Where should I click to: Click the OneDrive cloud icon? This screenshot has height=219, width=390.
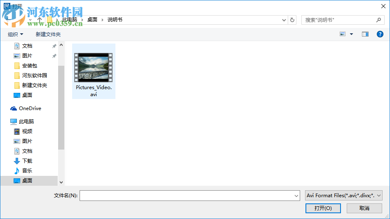click(x=14, y=108)
